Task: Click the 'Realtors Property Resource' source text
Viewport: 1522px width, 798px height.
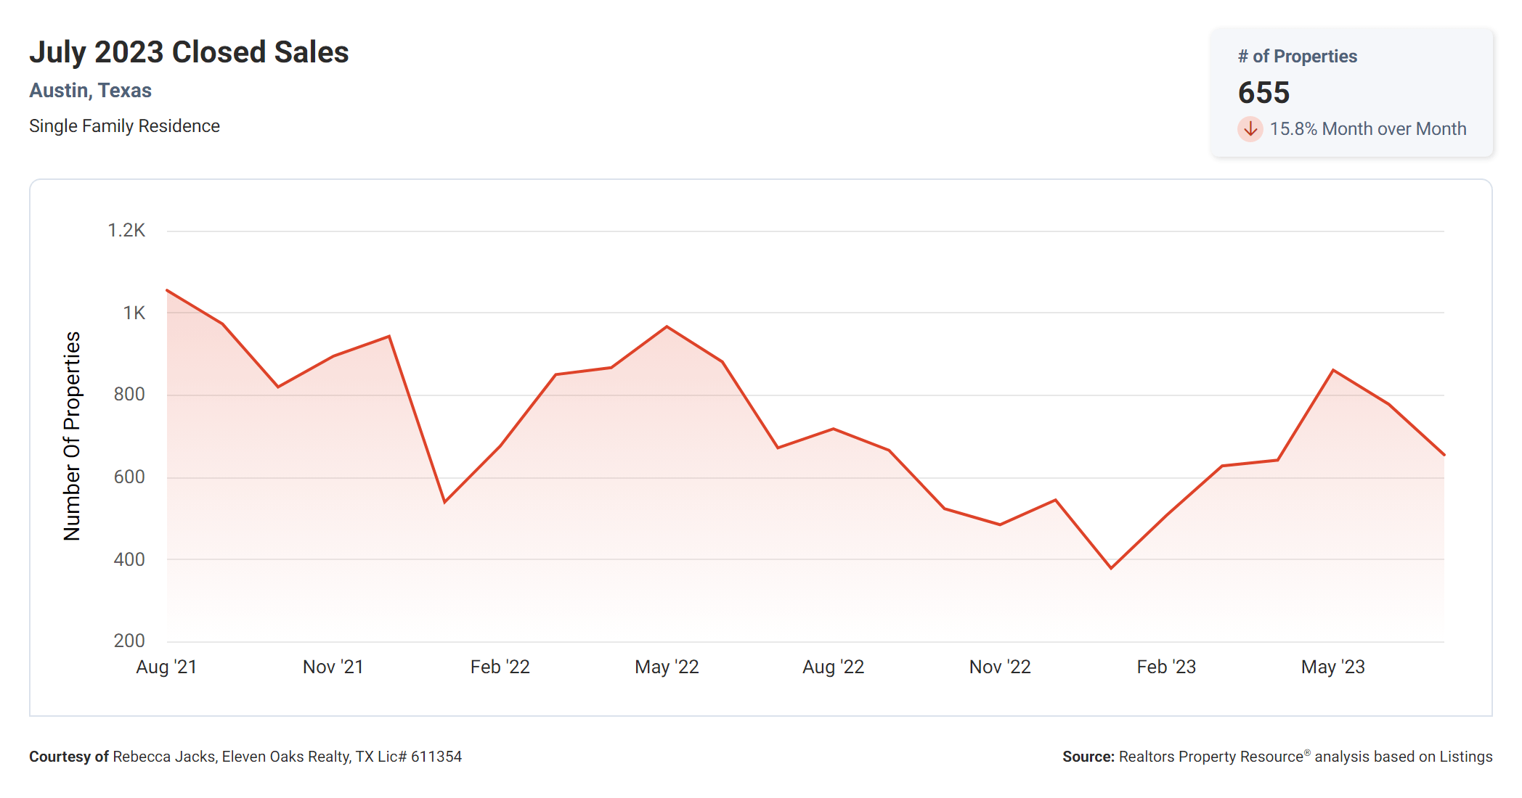Action: pyautogui.click(x=1210, y=757)
